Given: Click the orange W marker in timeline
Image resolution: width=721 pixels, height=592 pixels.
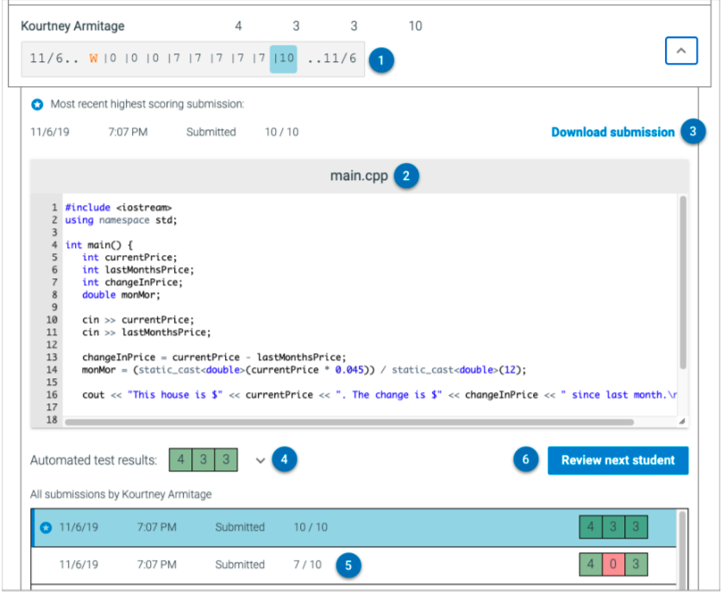Looking at the screenshot, I should point(95,59).
